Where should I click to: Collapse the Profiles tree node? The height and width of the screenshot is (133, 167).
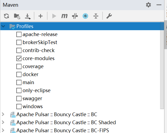pyautogui.click(x=3, y=26)
